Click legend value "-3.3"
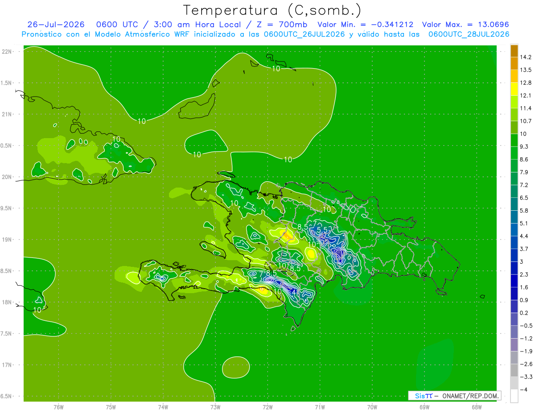The image size is (535, 413). coord(525,377)
